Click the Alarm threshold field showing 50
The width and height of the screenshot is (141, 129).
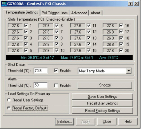tap(41, 85)
